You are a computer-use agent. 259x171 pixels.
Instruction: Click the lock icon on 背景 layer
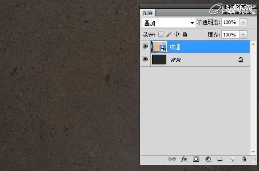pos(240,60)
